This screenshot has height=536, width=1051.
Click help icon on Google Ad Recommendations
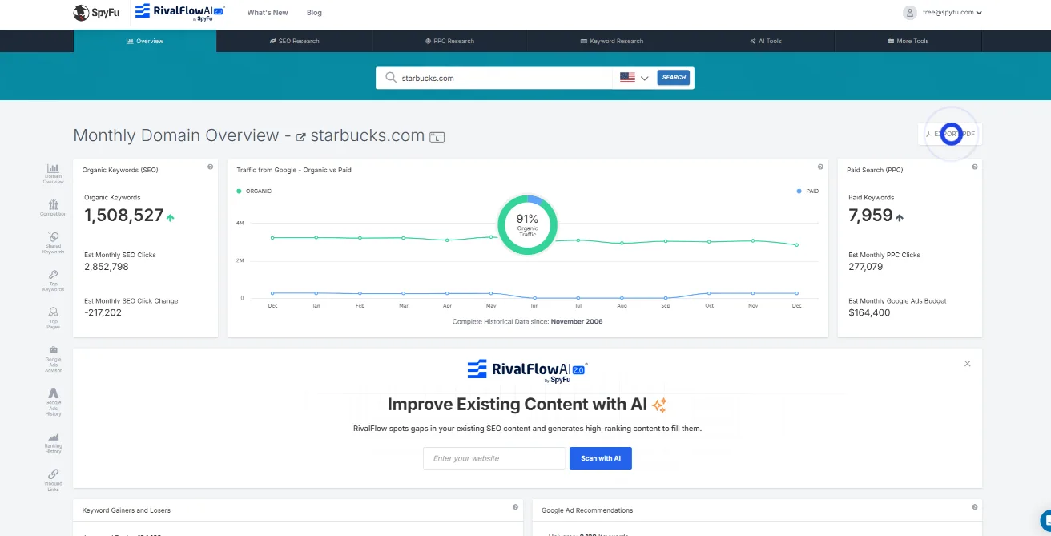[975, 507]
